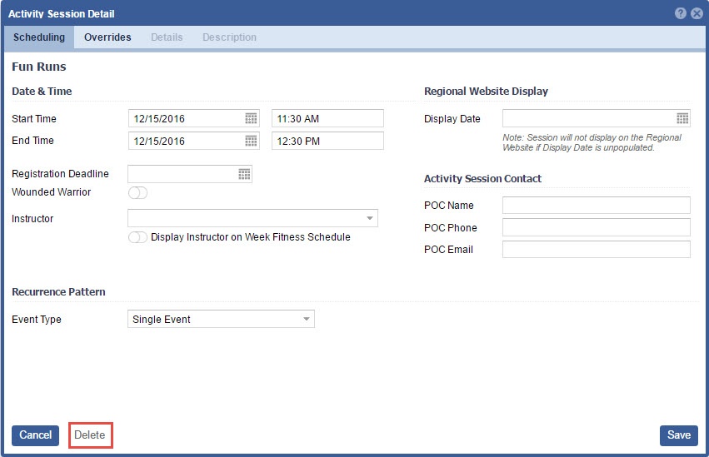This screenshot has width=709, height=457.
Task: Select the Scheduling tab
Action: [39, 37]
